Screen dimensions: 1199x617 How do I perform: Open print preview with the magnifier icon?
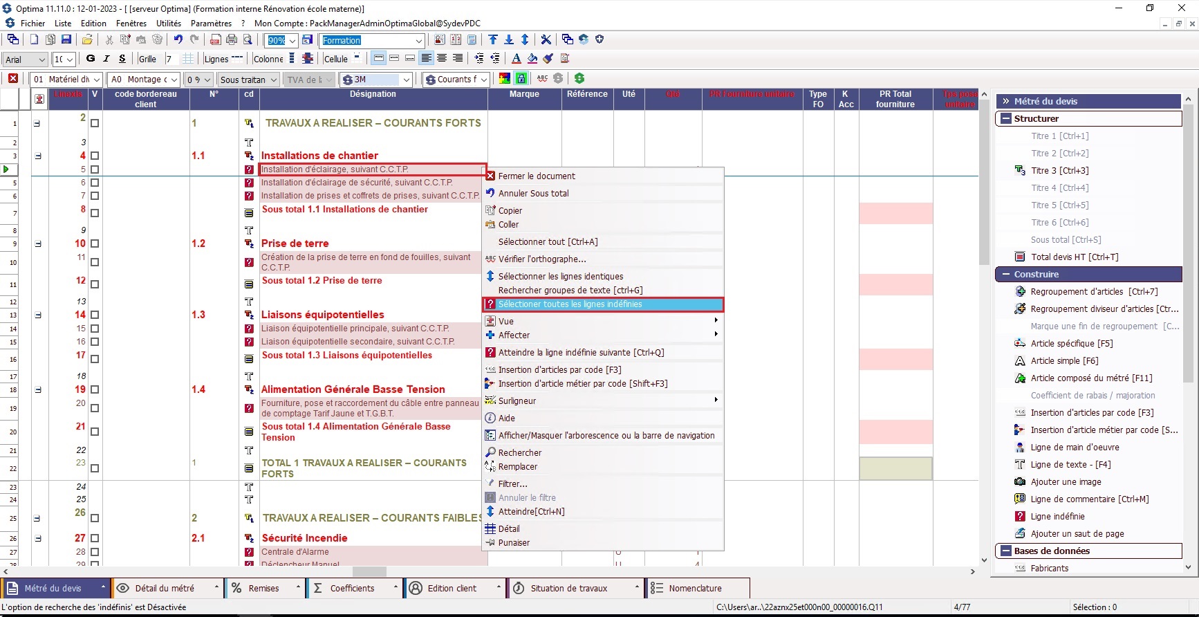(x=248, y=40)
